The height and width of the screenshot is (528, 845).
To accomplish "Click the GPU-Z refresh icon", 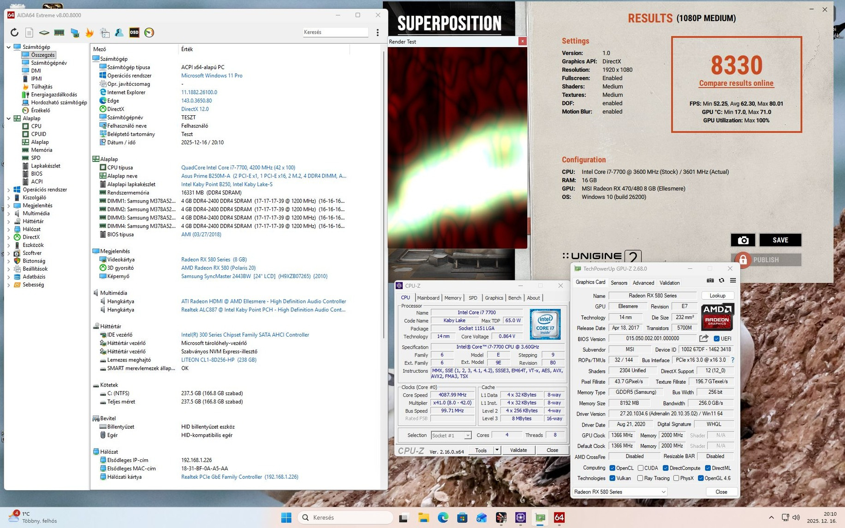I will click(x=721, y=280).
